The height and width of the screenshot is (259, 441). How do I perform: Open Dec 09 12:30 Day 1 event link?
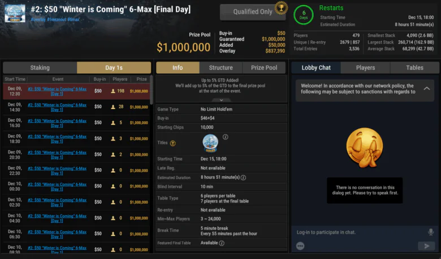tap(57, 91)
